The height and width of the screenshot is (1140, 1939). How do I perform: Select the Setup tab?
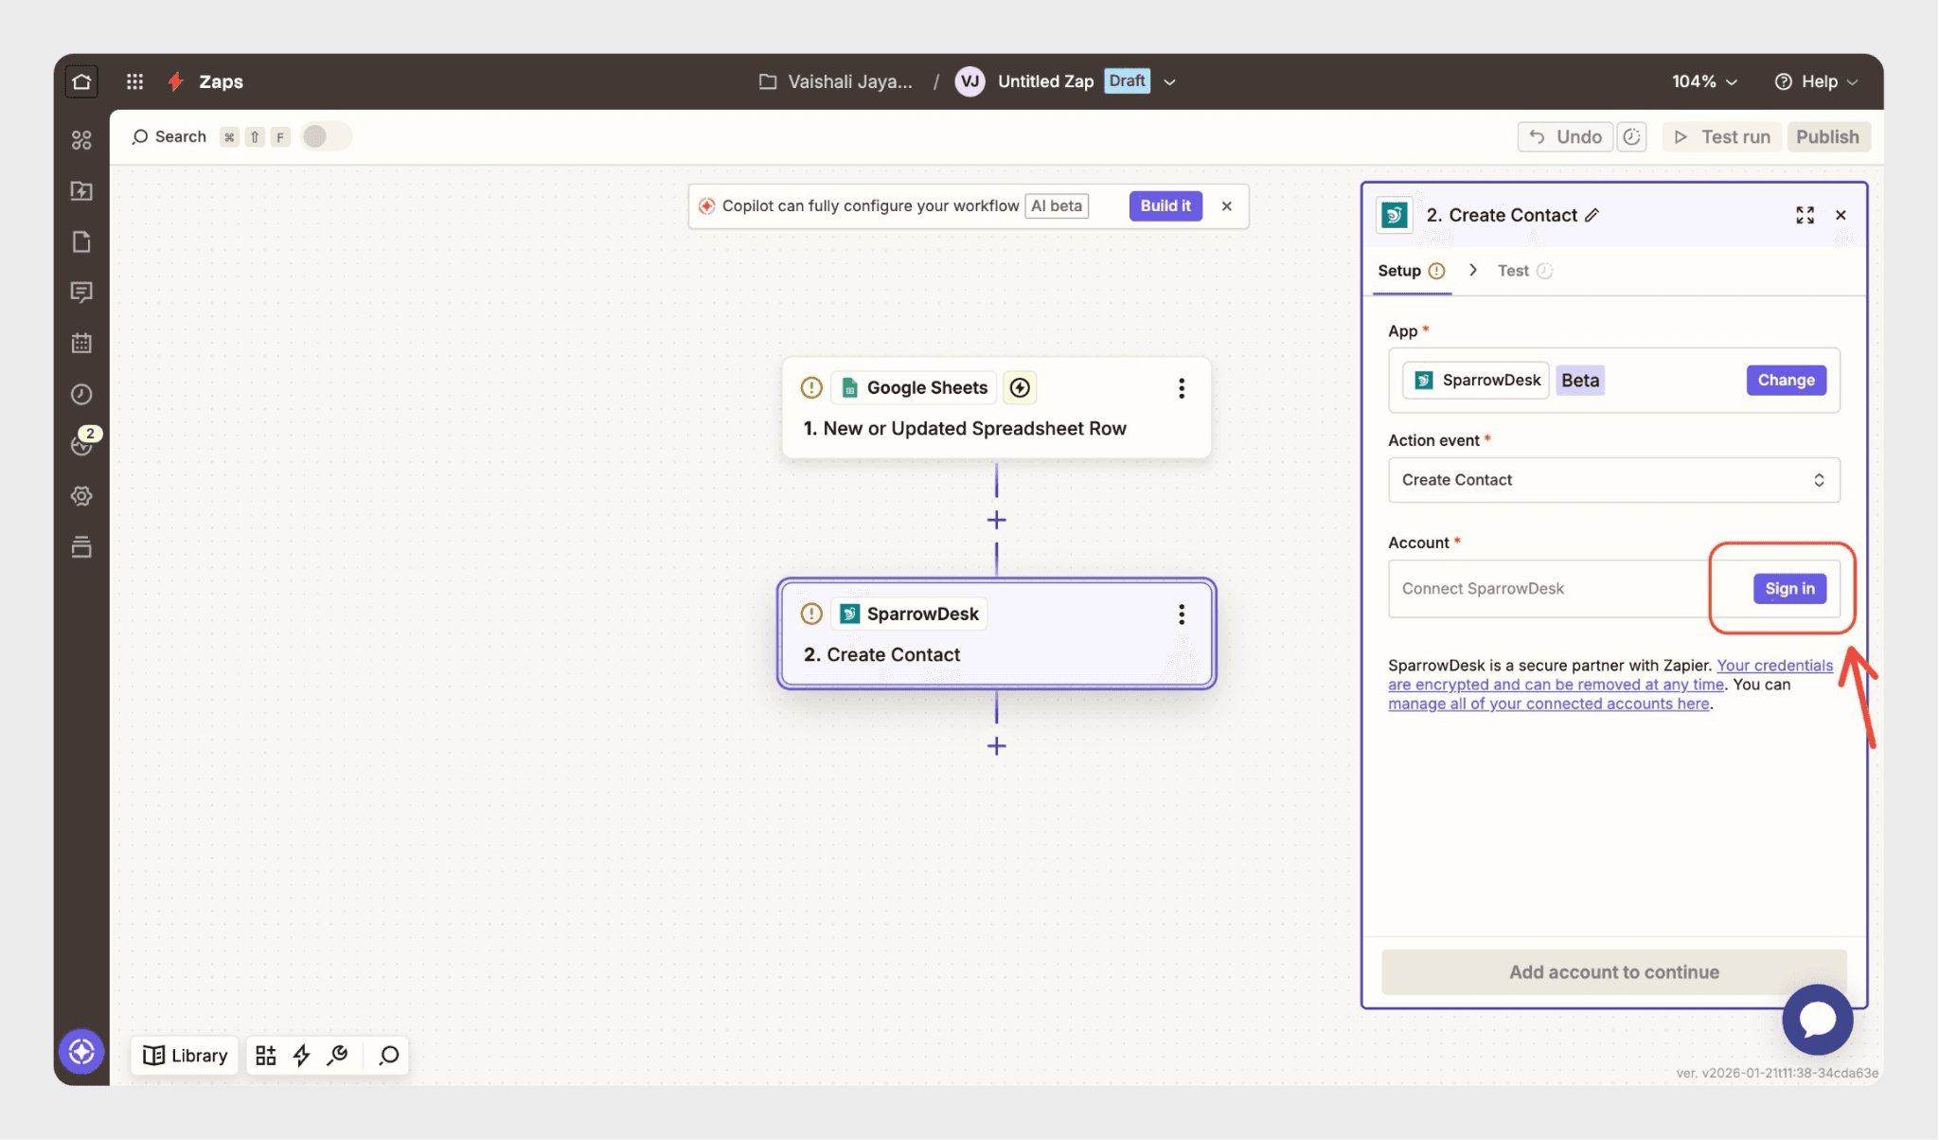click(x=1399, y=271)
